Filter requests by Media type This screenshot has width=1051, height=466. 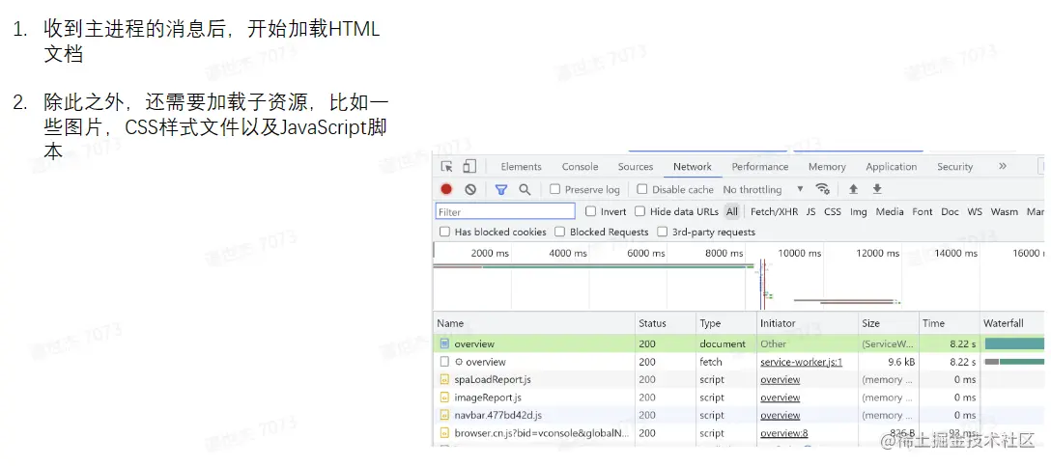tap(890, 211)
